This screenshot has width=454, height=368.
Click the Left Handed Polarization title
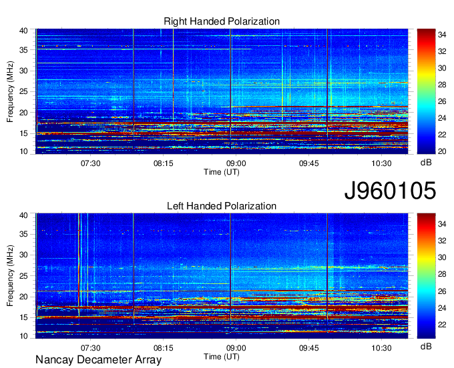[x=222, y=206]
